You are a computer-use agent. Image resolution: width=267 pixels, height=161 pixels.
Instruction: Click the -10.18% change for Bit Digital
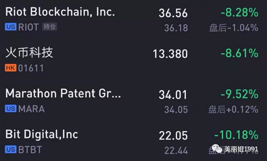tap(236, 135)
